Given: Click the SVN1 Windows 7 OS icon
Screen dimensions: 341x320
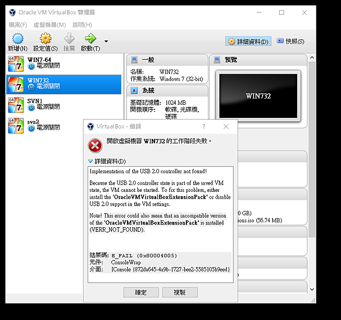Looking at the screenshot, I should 16,105.
